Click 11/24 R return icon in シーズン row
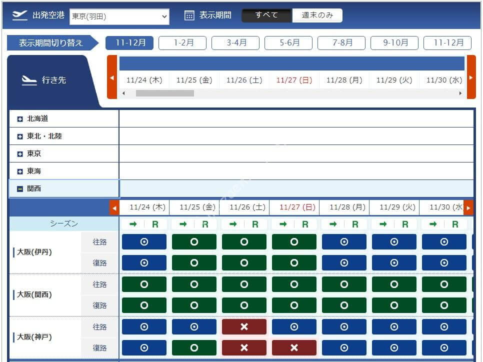 155,224
